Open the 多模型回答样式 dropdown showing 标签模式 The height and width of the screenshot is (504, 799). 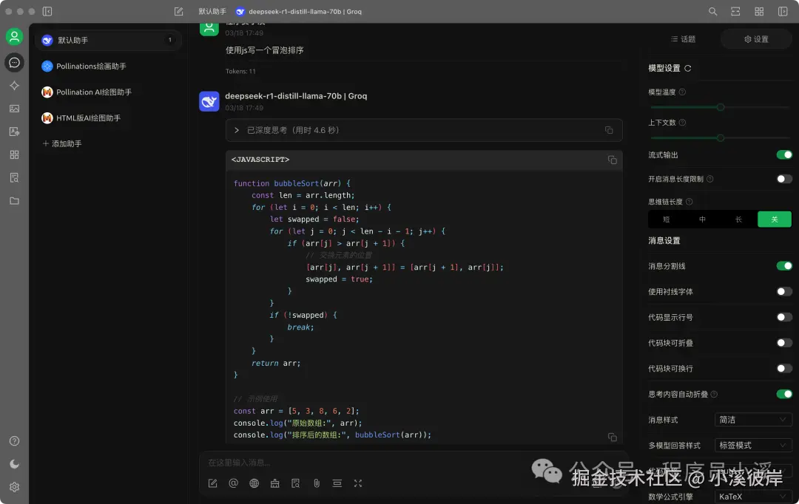753,446
